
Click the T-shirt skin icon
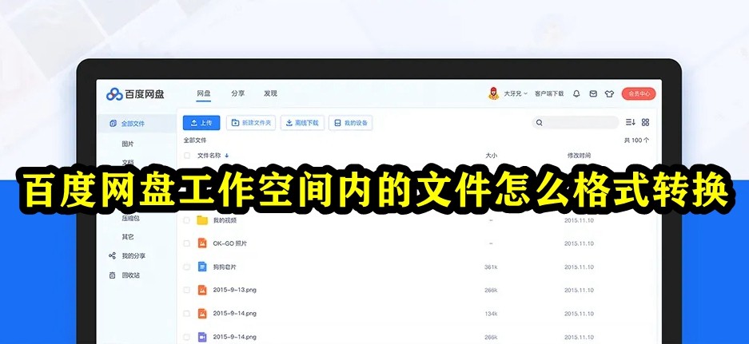pyautogui.click(x=609, y=94)
